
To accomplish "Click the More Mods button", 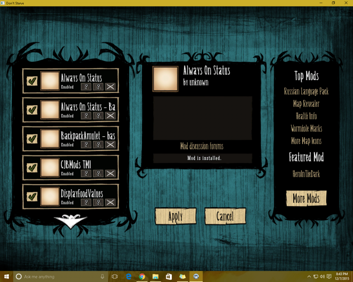I will tap(306, 199).
